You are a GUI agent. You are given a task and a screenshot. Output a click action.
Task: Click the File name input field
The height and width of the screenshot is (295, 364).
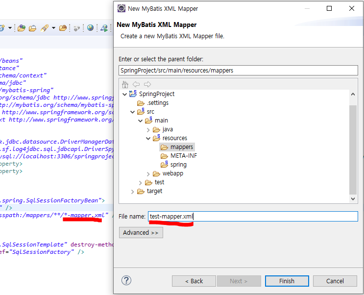coord(253,216)
